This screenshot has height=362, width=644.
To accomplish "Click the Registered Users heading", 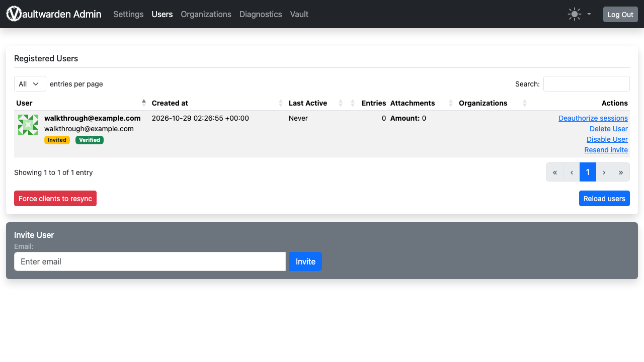I will pos(46,58).
